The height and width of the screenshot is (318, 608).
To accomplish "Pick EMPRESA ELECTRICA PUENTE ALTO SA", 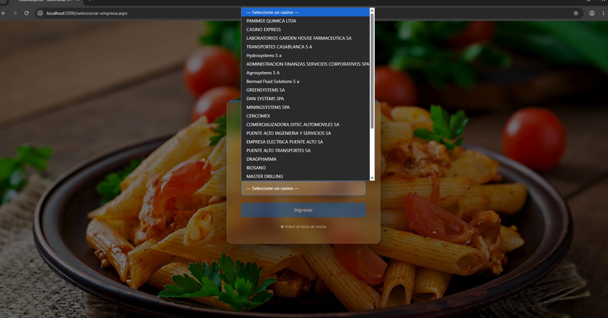I will 305,142.
